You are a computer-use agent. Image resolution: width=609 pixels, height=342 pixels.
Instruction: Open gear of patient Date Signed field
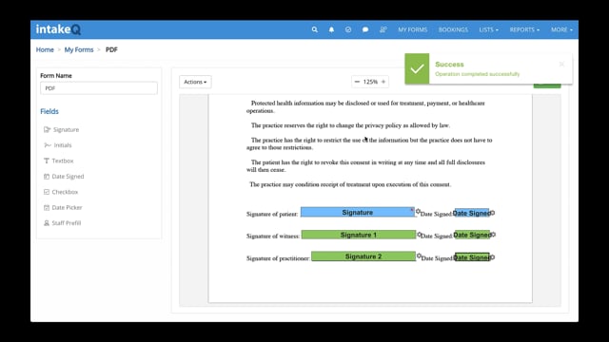pyautogui.click(x=493, y=213)
